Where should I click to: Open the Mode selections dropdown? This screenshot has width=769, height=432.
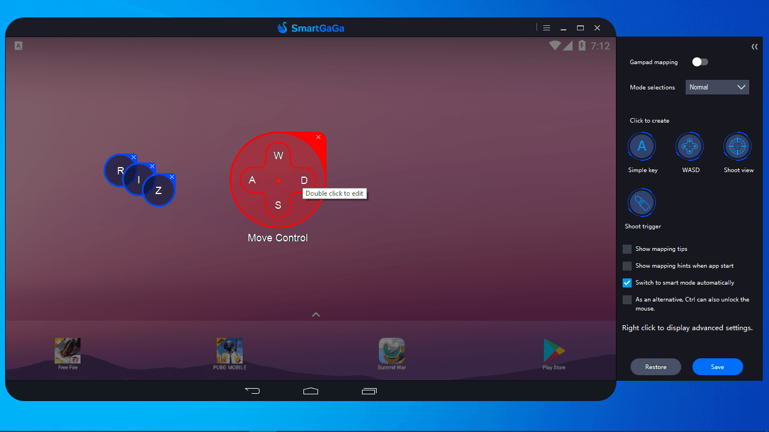coord(717,87)
